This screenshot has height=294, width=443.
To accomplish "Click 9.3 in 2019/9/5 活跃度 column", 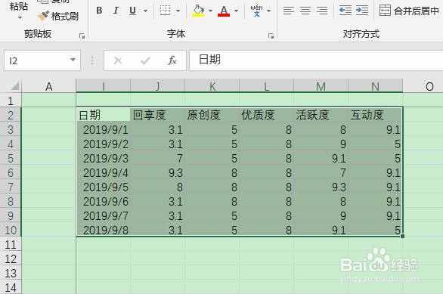I will 321,187.
